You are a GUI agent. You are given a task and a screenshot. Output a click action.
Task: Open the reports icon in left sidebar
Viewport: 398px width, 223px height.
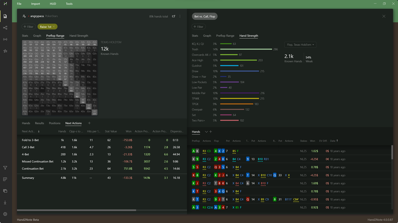(x=5, y=16)
